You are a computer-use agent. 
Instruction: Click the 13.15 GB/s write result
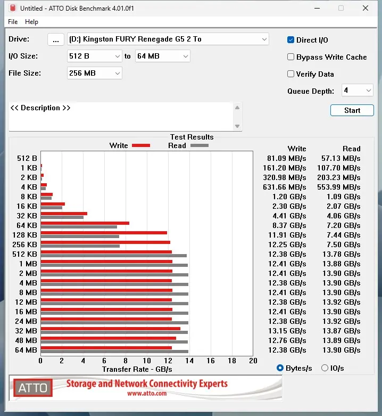pyautogui.click(x=287, y=331)
